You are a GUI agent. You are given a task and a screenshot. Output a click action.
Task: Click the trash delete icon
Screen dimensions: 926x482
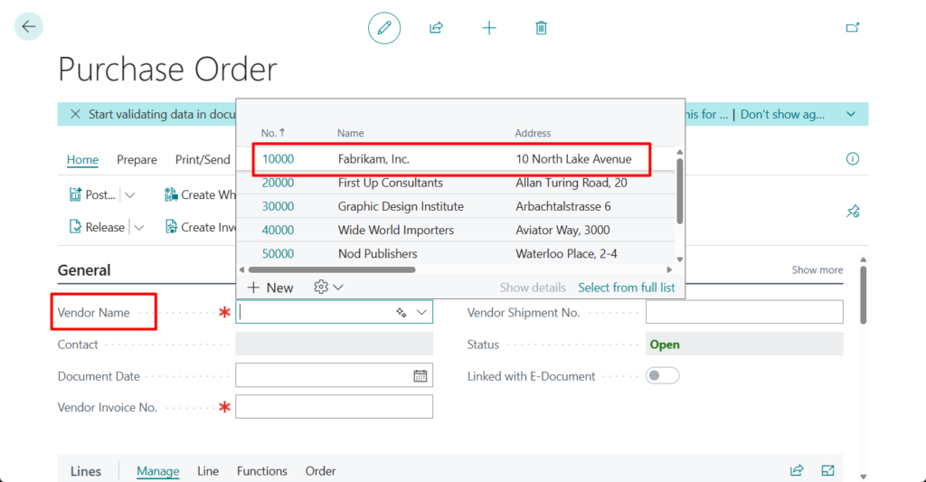click(541, 28)
